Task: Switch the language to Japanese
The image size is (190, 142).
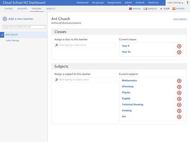Action: (x=166, y=9)
